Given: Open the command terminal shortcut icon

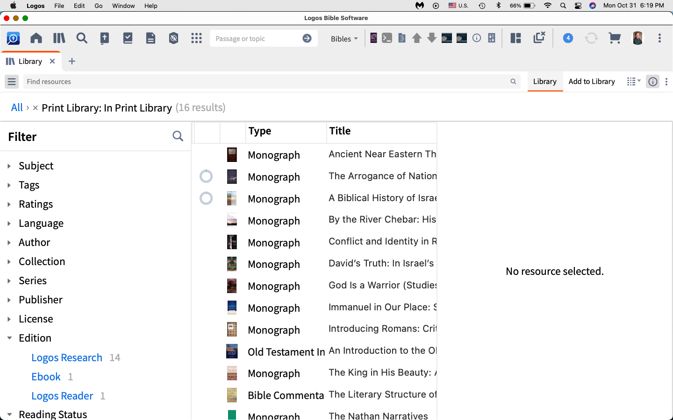Looking at the screenshot, I should [387, 38].
